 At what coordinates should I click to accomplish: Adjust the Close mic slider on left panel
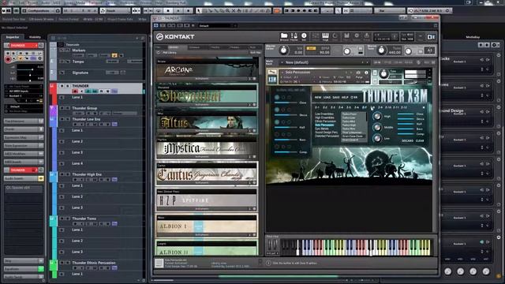(286, 103)
